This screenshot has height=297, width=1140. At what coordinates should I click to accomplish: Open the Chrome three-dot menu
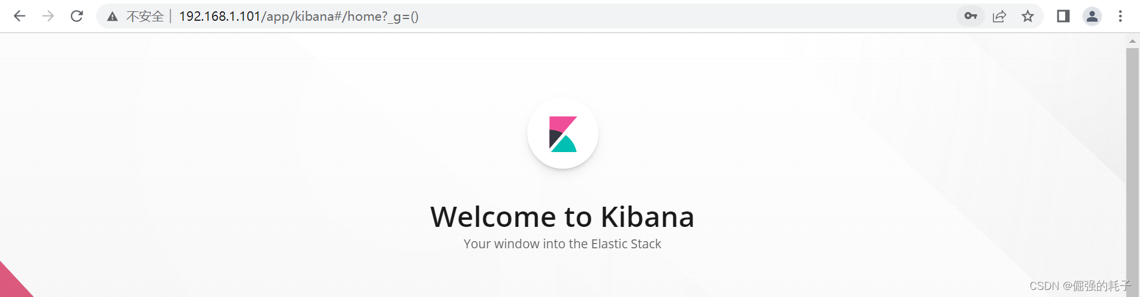[x=1120, y=16]
